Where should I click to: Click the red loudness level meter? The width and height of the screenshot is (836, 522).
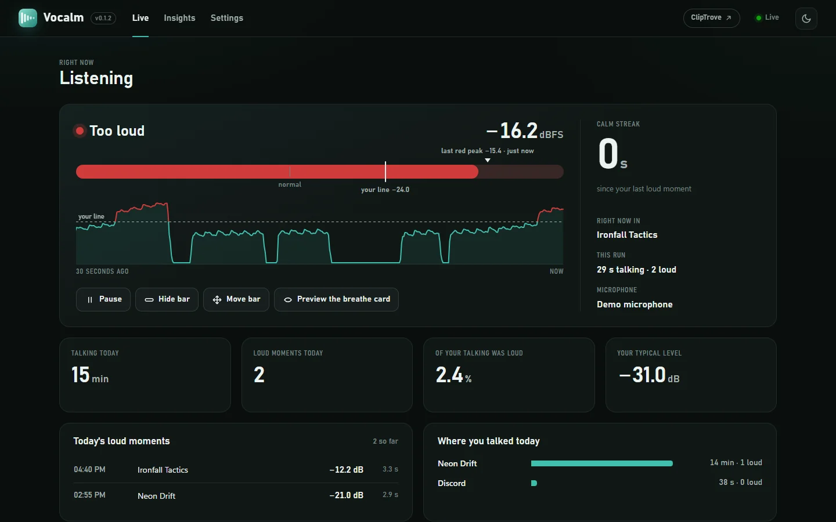pyautogui.click(x=319, y=172)
